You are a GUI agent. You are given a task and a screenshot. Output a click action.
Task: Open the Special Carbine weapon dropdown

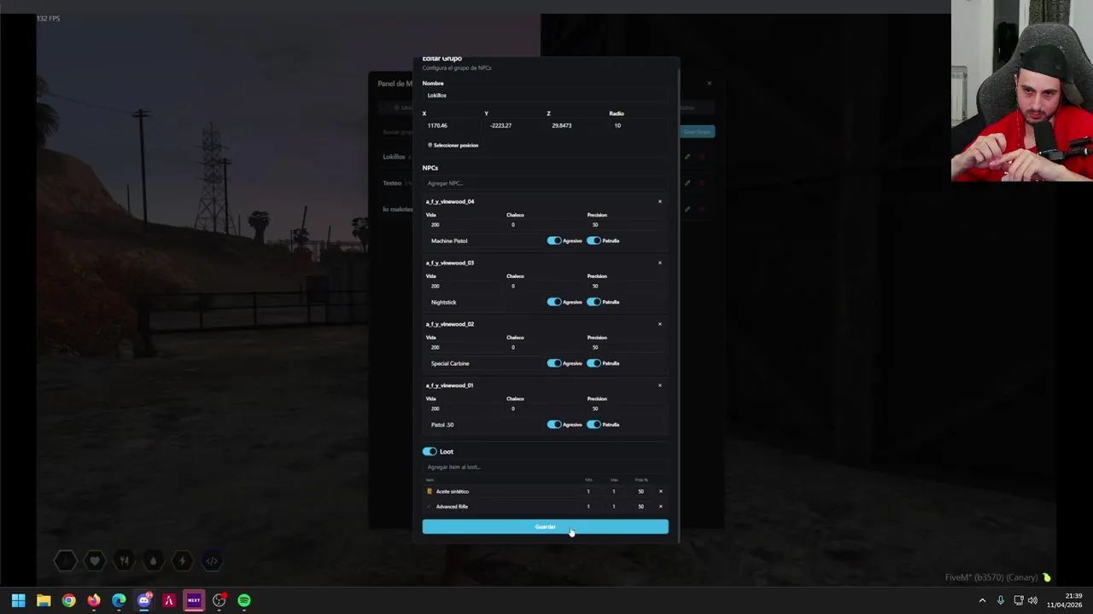point(484,363)
